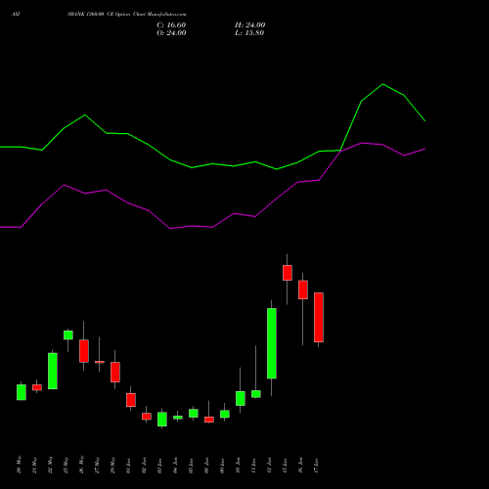Screen dimensions: 489x489
Task: Select the red candle on 26 May
Action: [84, 351]
